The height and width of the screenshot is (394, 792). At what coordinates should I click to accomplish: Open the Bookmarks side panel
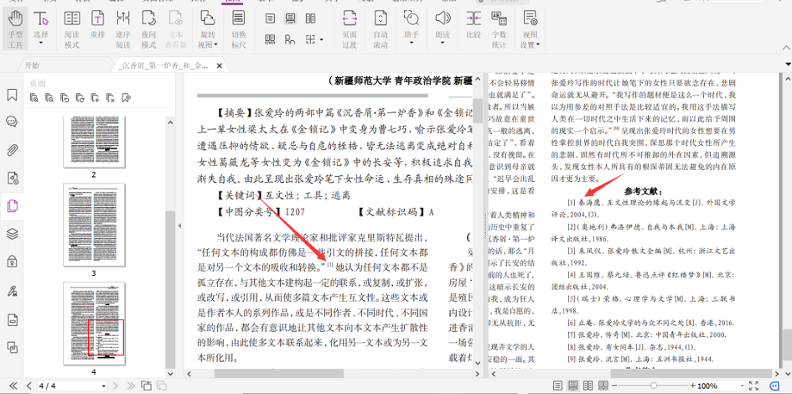pyautogui.click(x=12, y=95)
